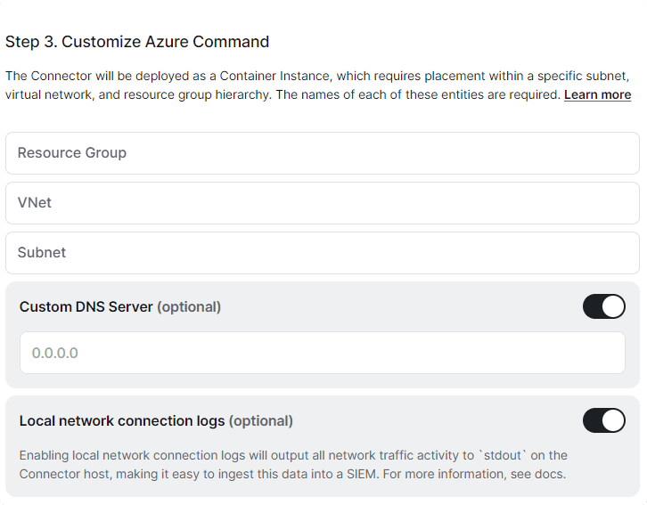This screenshot has width=647, height=505.
Task: Click the Resource Group input field
Action: (x=323, y=153)
